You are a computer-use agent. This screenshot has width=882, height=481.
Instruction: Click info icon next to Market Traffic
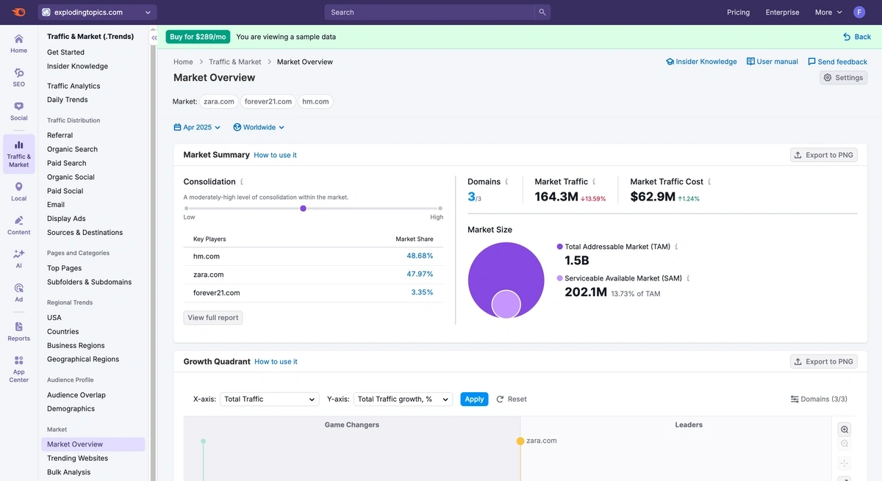(x=594, y=182)
